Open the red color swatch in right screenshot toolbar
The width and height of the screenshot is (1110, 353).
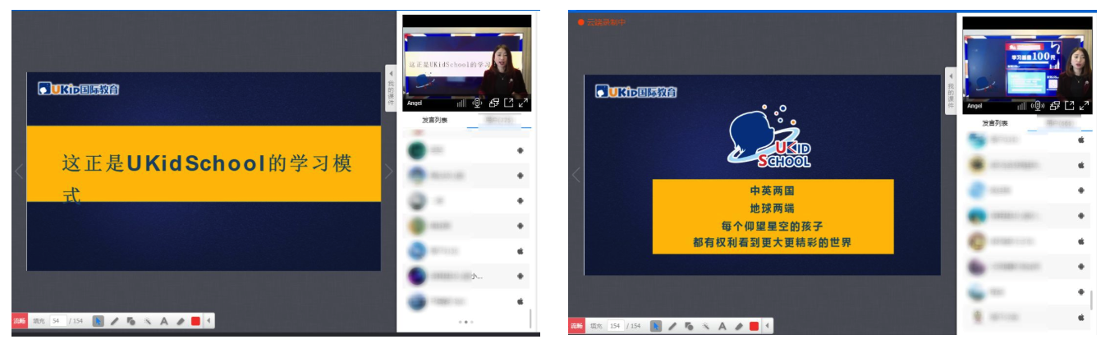(x=754, y=326)
